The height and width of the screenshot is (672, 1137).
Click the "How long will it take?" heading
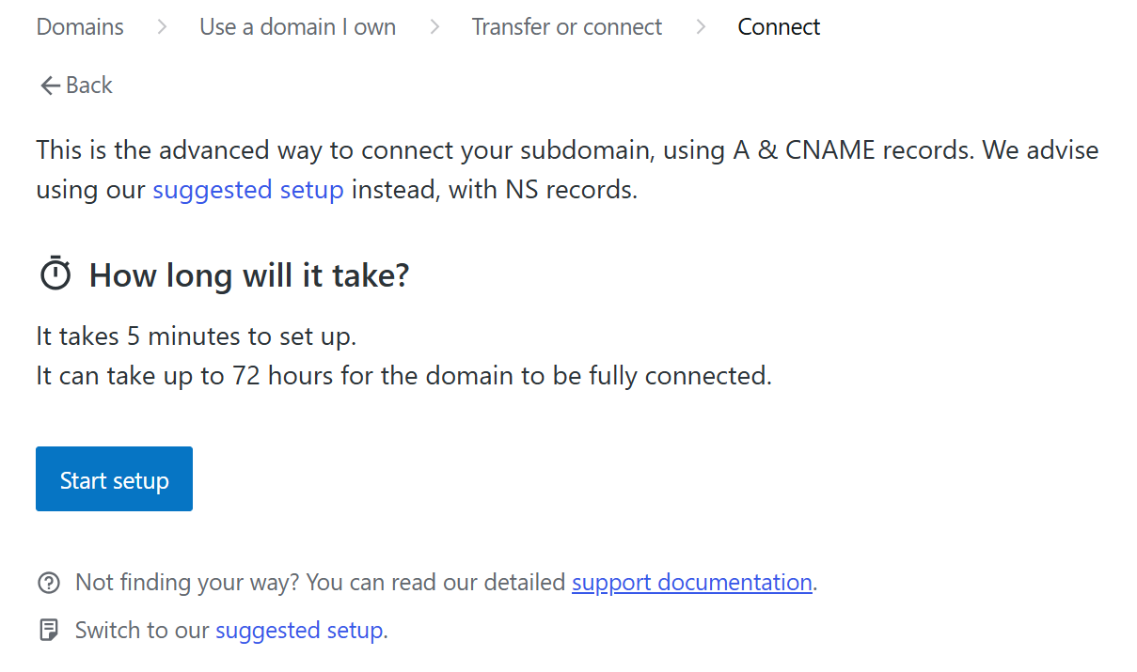(x=249, y=275)
